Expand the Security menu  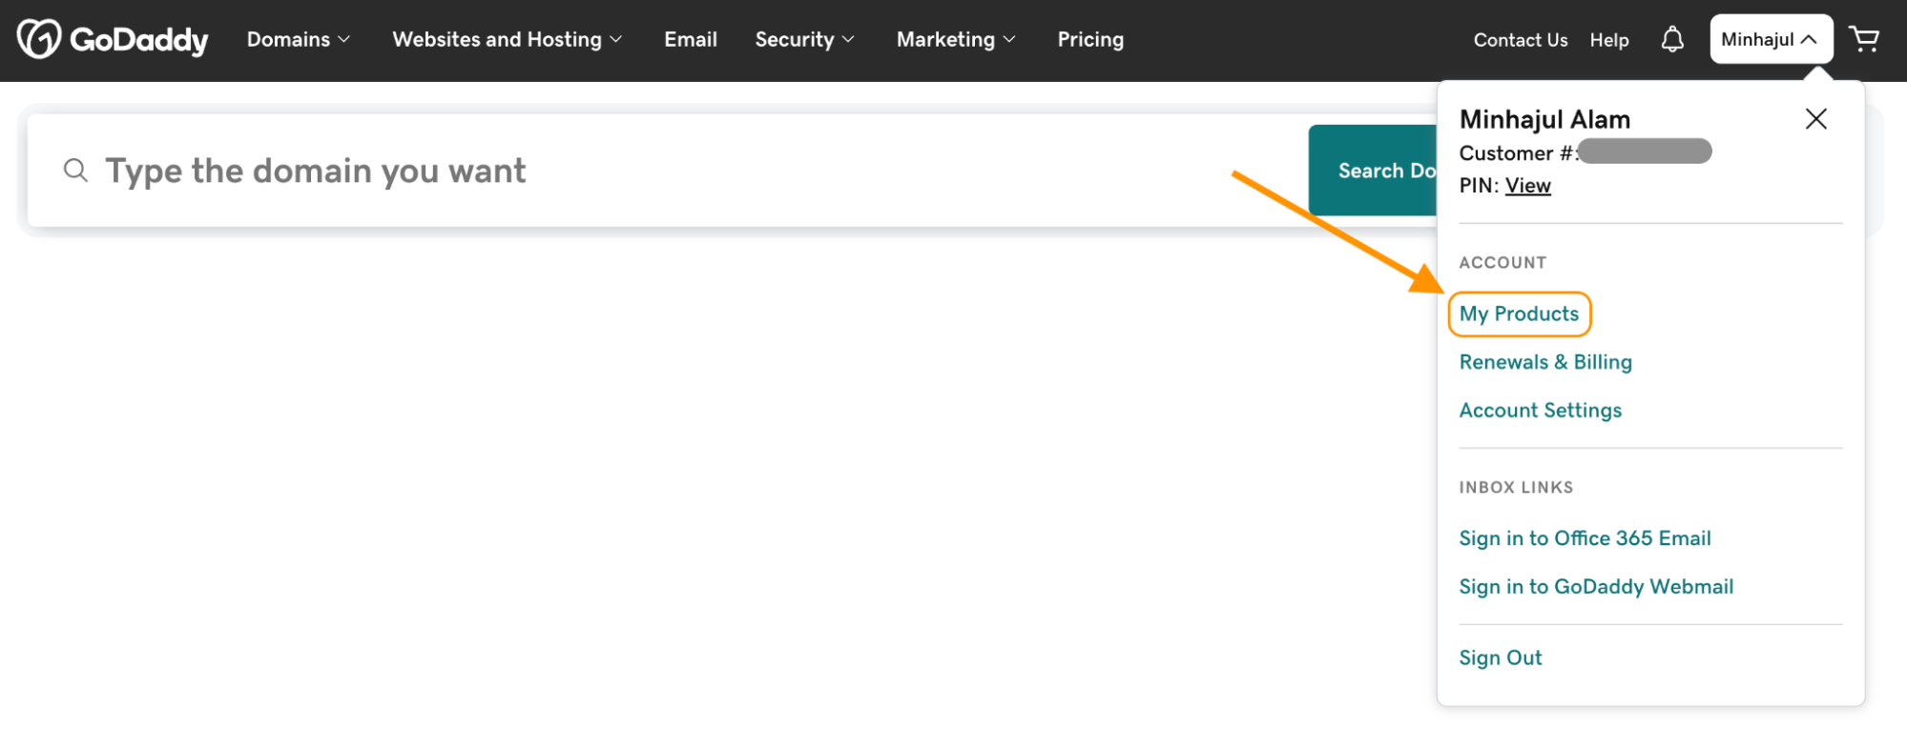click(805, 39)
